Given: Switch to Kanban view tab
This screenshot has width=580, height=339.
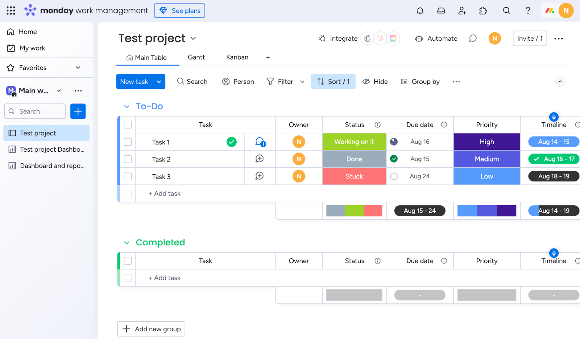Looking at the screenshot, I should click(x=237, y=57).
